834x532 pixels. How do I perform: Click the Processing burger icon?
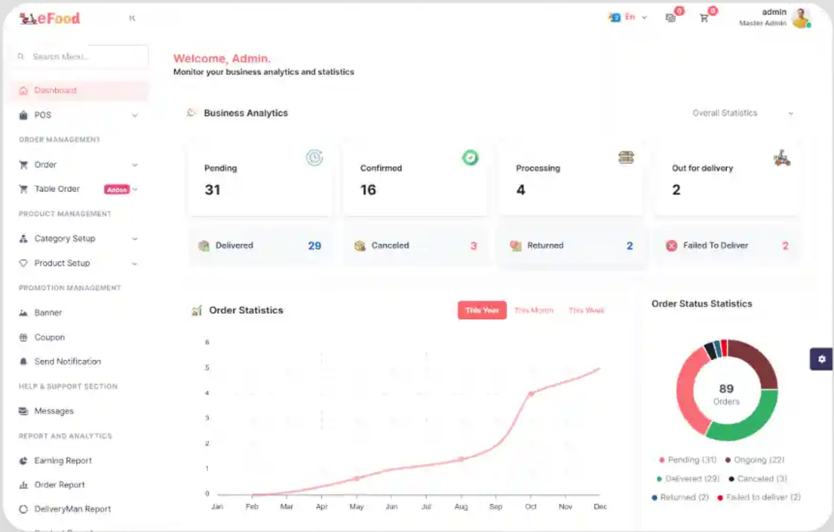626,157
